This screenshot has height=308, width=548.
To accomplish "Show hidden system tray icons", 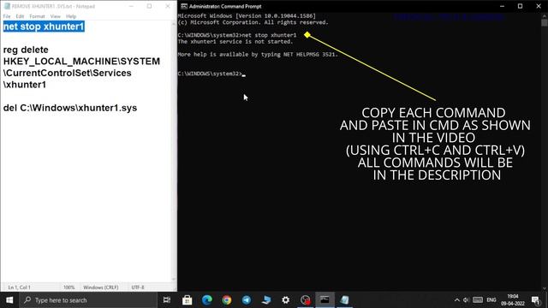I will pyautogui.click(x=456, y=300).
